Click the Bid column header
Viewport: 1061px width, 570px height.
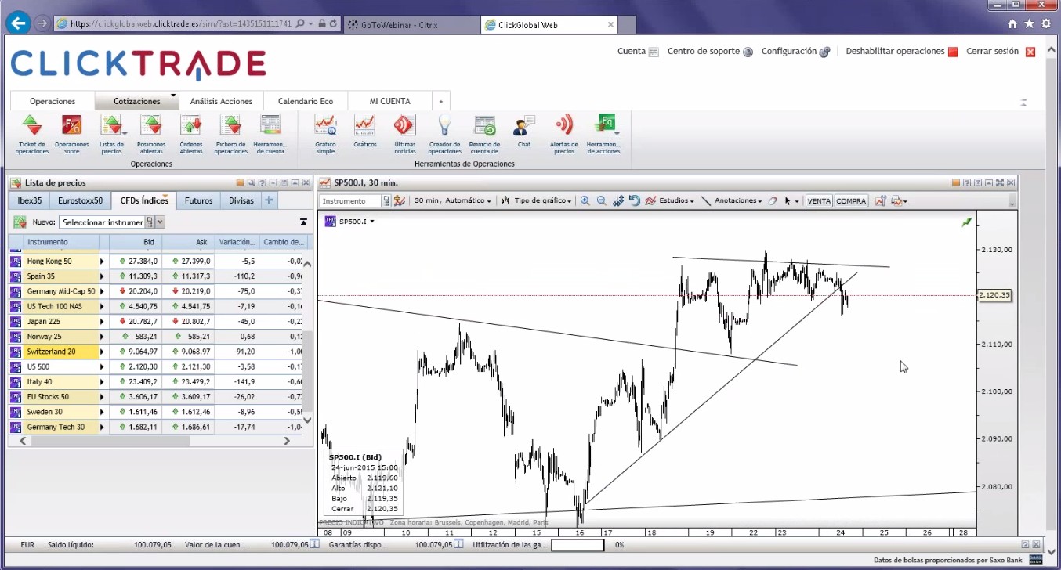point(135,242)
